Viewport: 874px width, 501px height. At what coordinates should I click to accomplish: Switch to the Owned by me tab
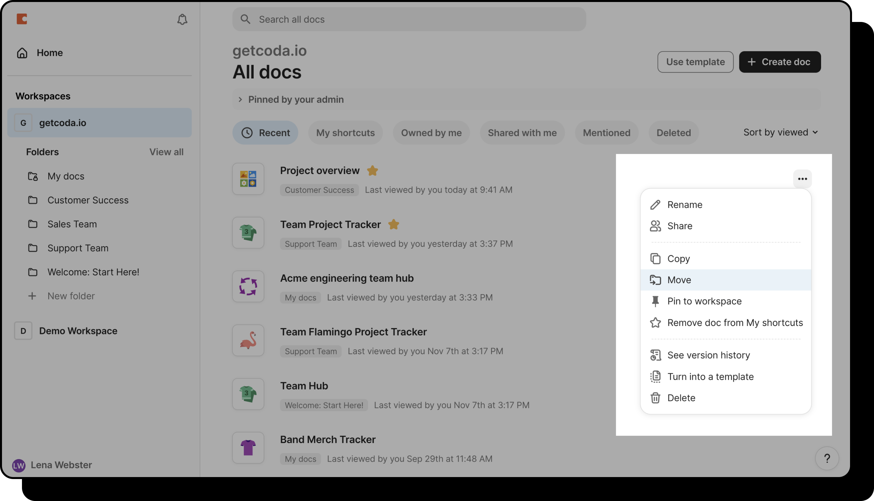click(x=431, y=133)
